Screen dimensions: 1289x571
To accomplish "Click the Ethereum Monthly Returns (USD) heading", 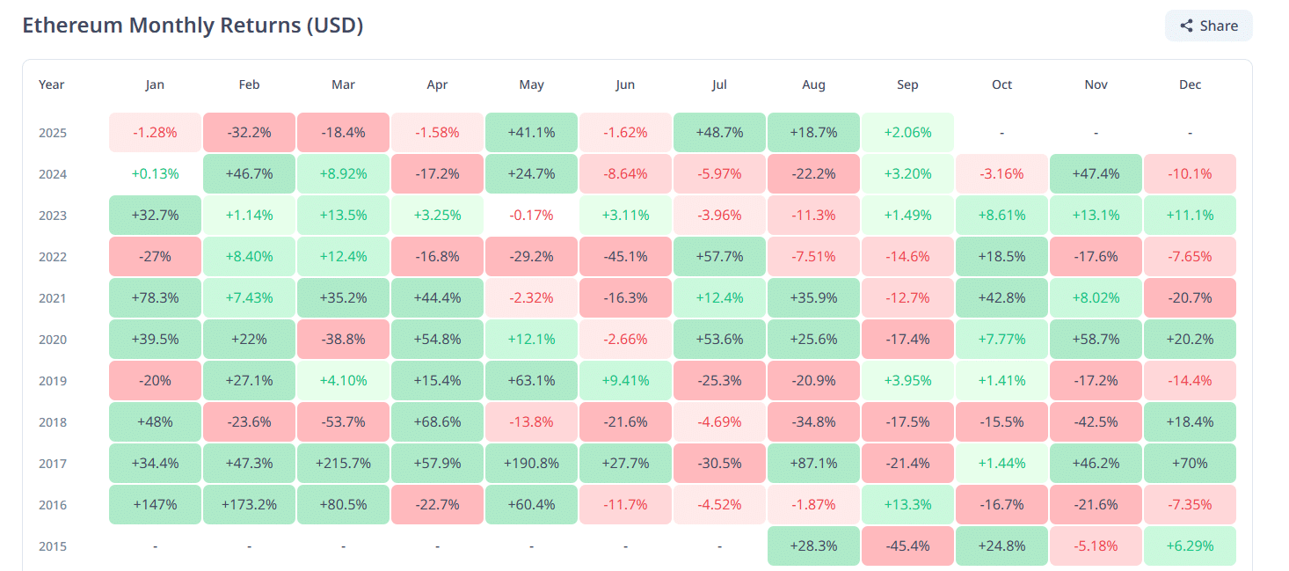I will click(193, 26).
